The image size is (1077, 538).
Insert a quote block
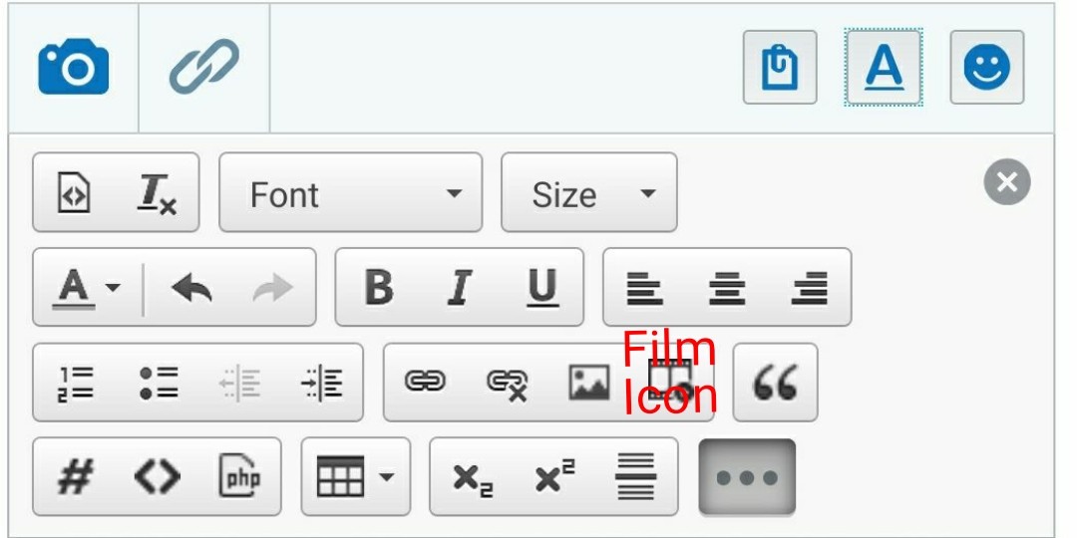(x=775, y=383)
